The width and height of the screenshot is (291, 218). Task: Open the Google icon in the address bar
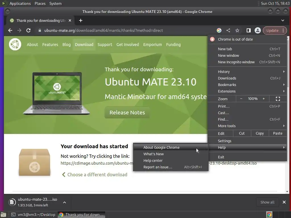point(219,30)
